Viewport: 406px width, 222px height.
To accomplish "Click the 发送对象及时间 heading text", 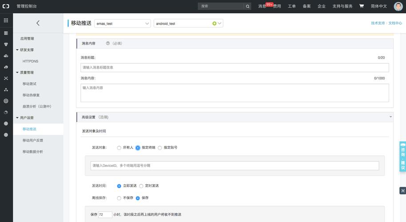I will tap(94, 131).
